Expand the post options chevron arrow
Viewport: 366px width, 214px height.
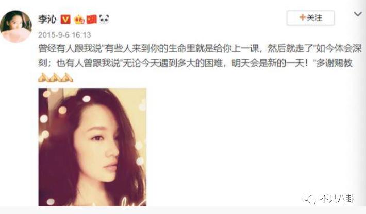click(358, 14)
